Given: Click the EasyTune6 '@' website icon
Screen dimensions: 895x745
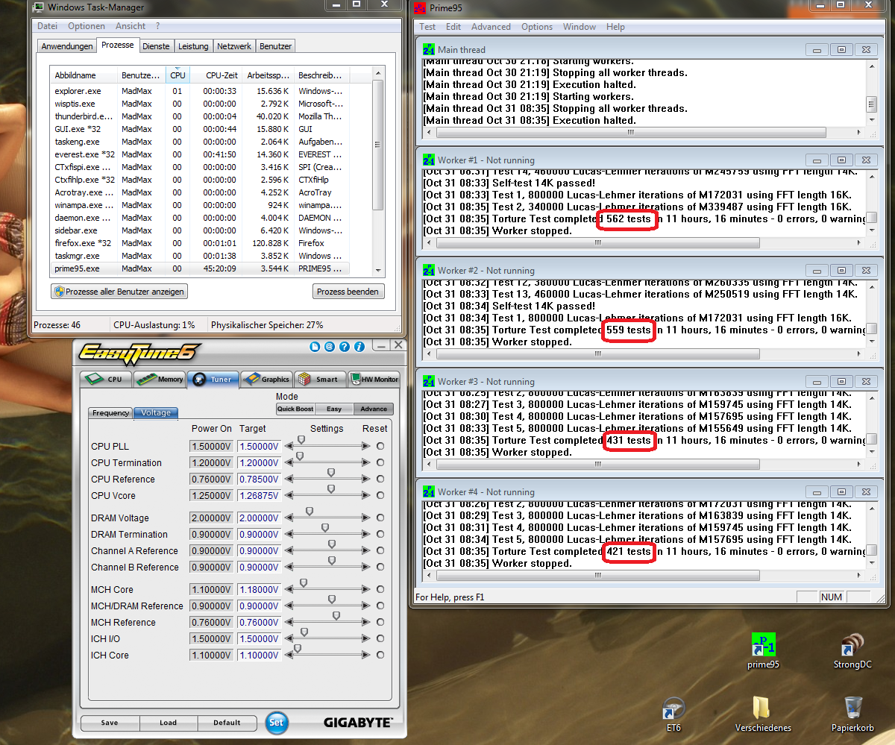Looking at the screenshot, I should (330, 346).
